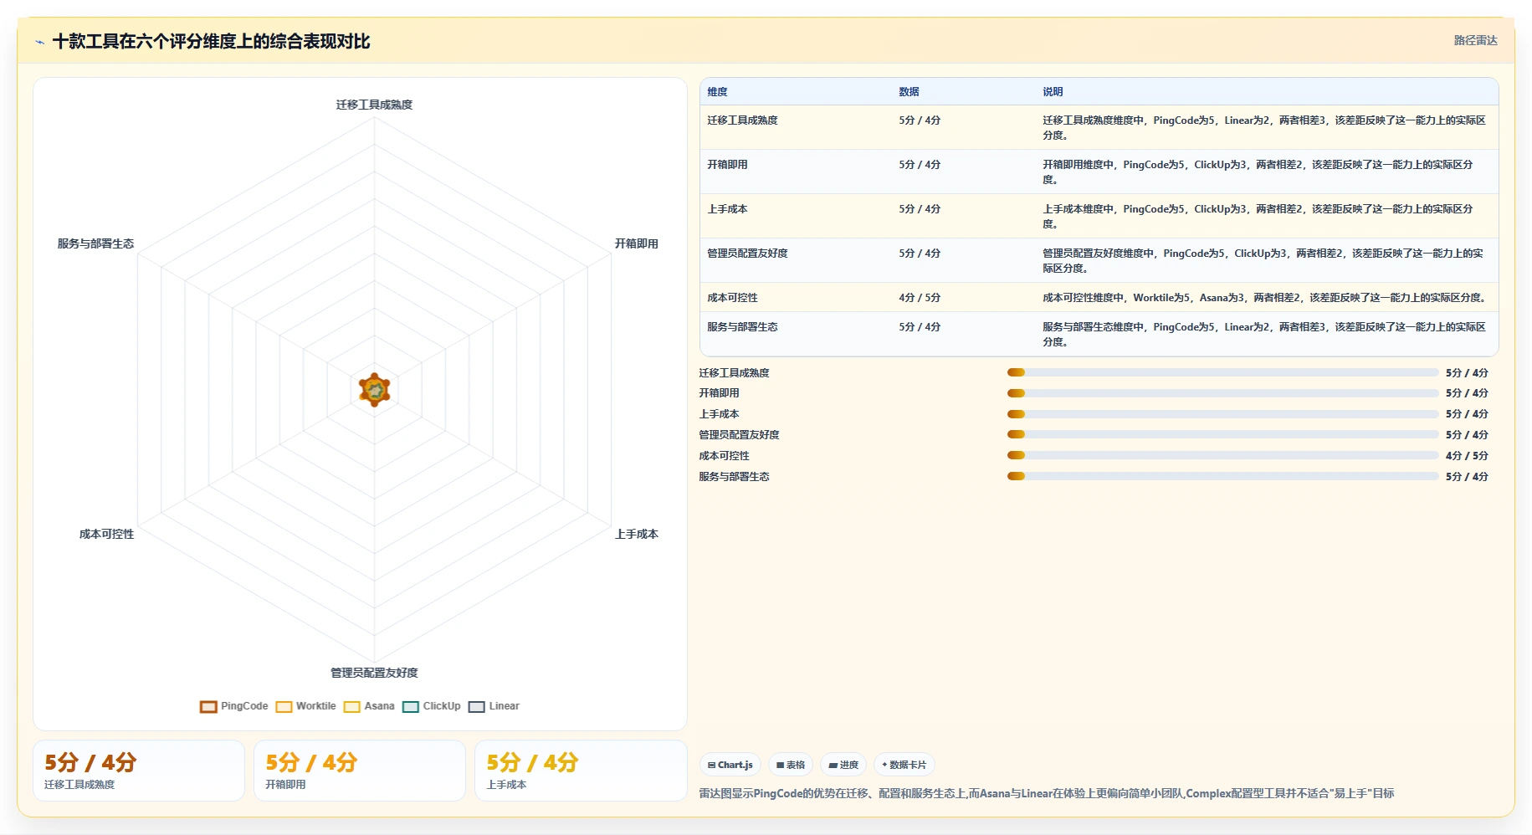Screen dimensions: 1532x835
Task: Toggle the Asana dataset in the legend
Action: click(369, 706)
